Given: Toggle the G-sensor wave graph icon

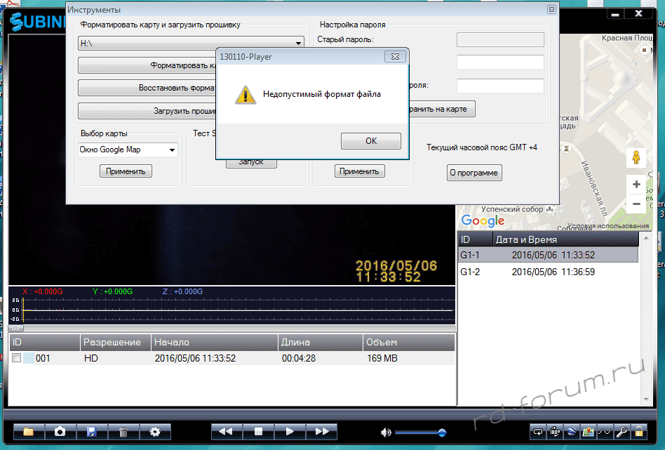Looking at the screenshot, I should click(x=605, y=432).
